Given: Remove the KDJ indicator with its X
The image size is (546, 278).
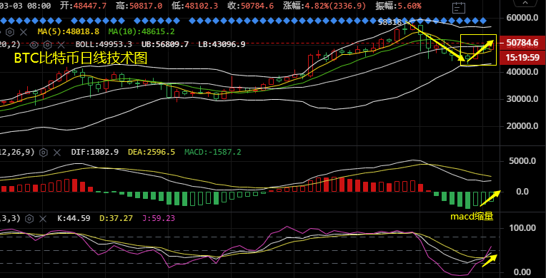Looking at the screenshot, I should tap(43, 219).
